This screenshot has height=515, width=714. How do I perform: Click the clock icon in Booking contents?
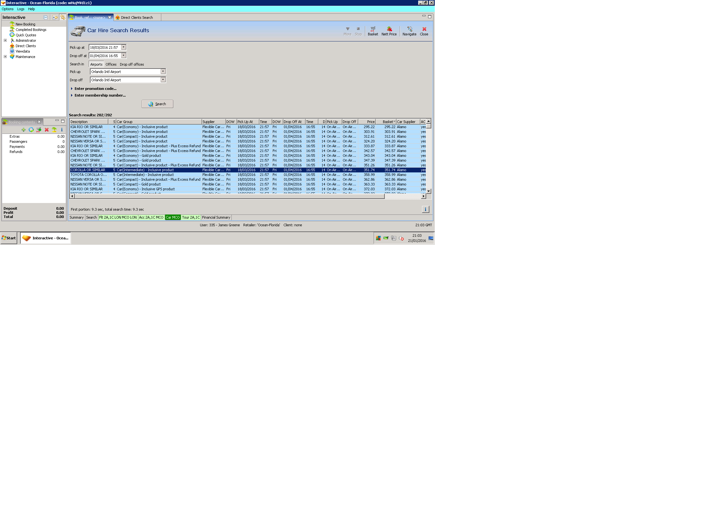(x=31, y=130)
